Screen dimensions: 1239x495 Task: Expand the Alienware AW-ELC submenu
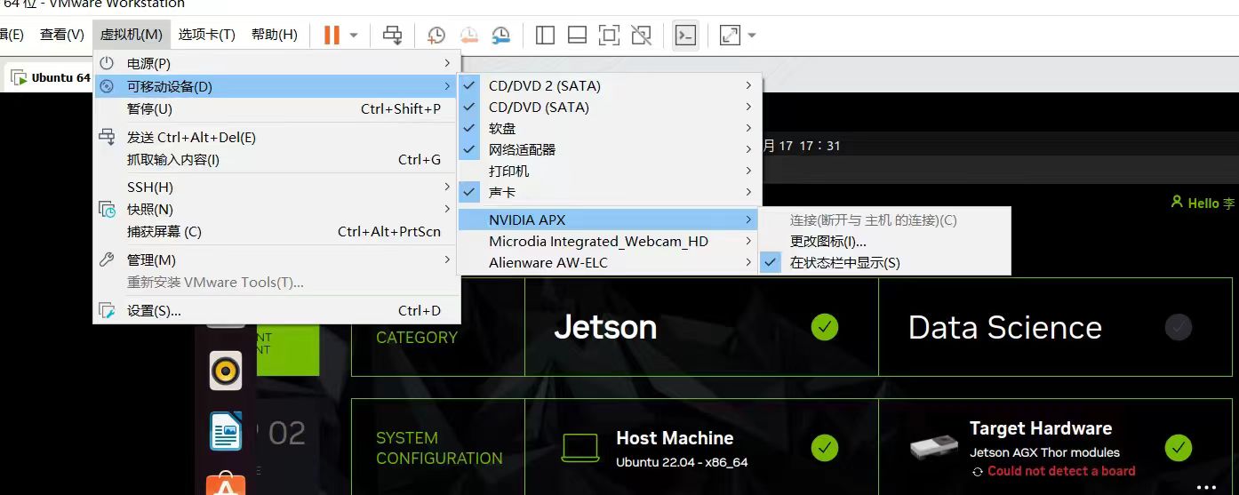(x=609, y=263)
